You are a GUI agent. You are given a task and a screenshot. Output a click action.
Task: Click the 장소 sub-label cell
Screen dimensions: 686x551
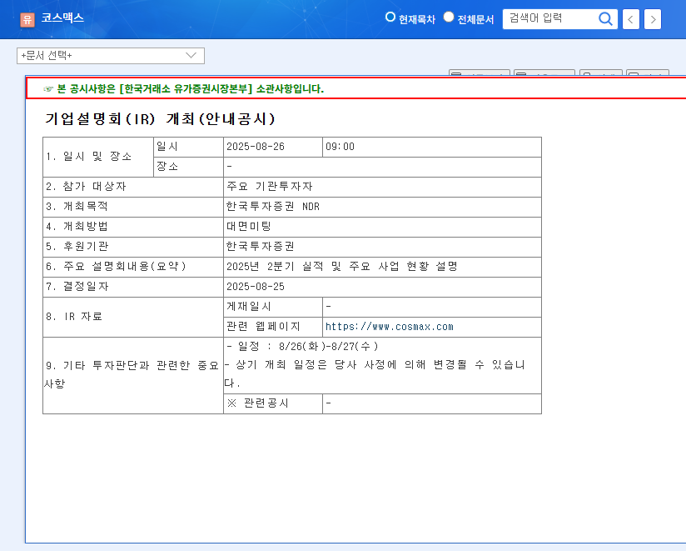pyautogui.click(x=188, y=167)
